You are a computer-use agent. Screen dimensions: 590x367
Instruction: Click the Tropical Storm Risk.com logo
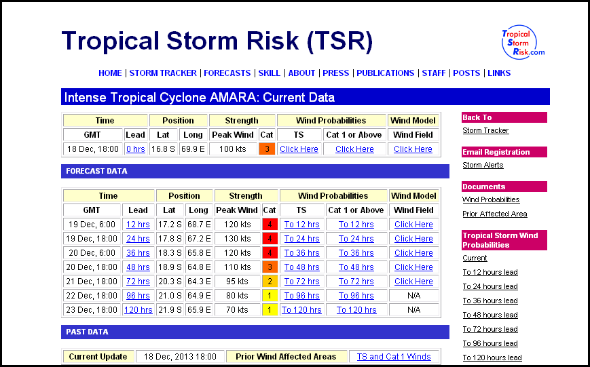523,43
